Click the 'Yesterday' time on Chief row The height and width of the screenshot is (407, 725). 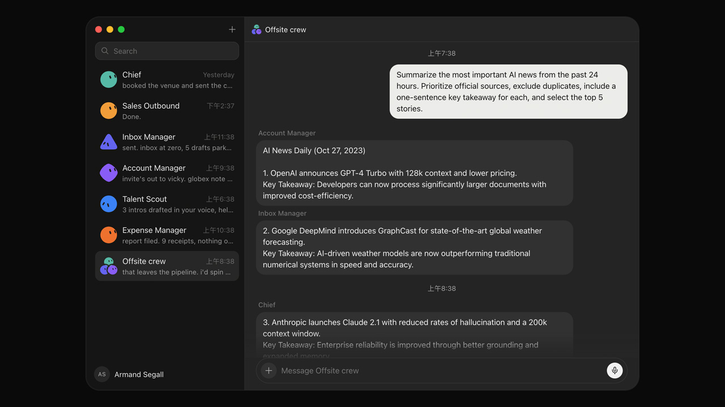point(219,75)
